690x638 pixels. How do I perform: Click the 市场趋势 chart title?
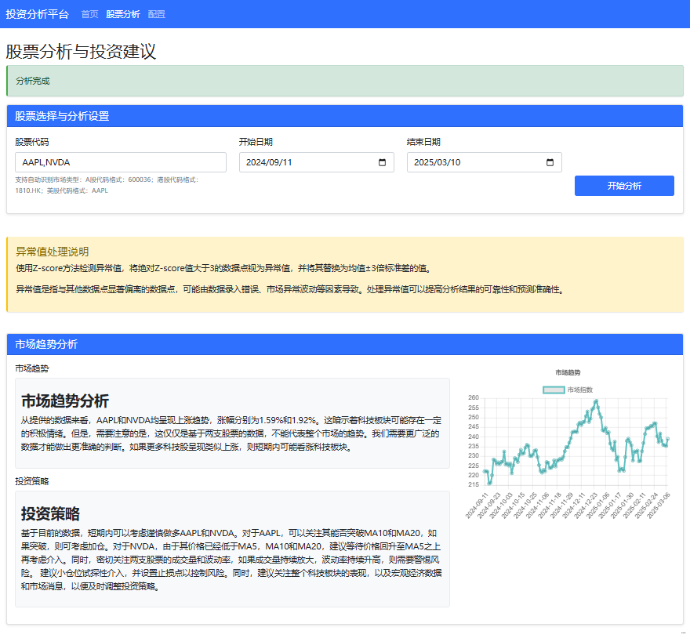coord(568,372)
